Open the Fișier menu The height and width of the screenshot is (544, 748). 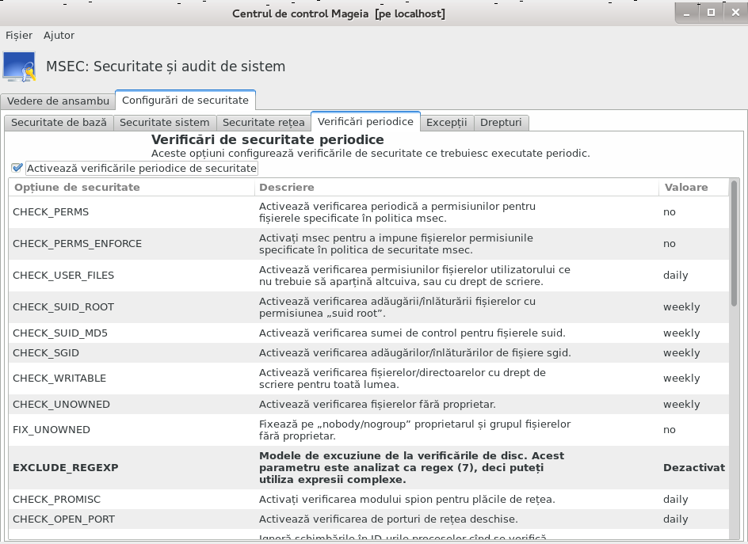point(19,36)
